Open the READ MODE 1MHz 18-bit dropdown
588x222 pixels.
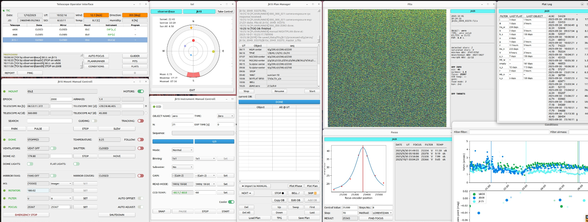click(205, 184)
